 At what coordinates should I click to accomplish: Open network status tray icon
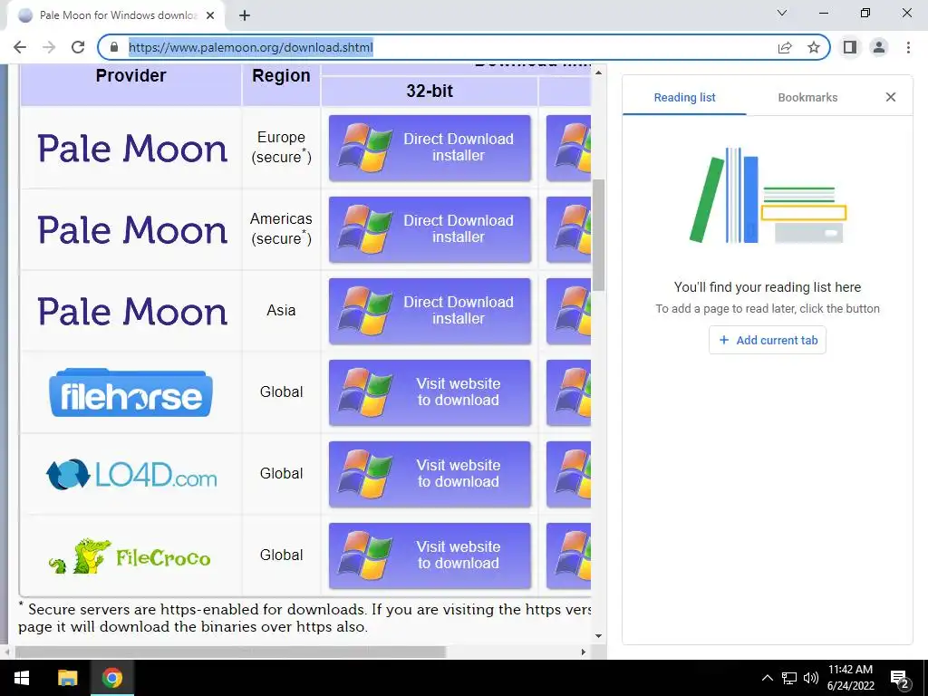pyautogui.click(x=789, y=678)
